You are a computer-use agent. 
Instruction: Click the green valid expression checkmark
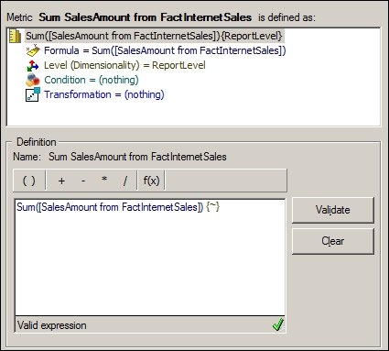click(278, 324)
